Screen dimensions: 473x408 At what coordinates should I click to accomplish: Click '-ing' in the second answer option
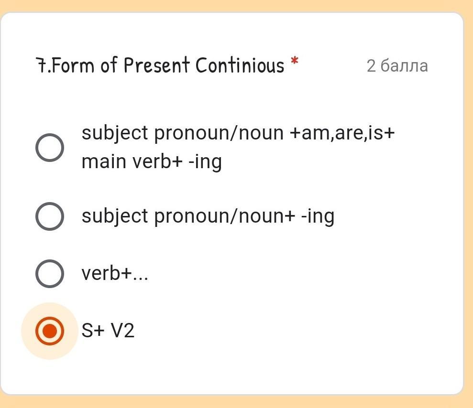(x=318, y=216)
